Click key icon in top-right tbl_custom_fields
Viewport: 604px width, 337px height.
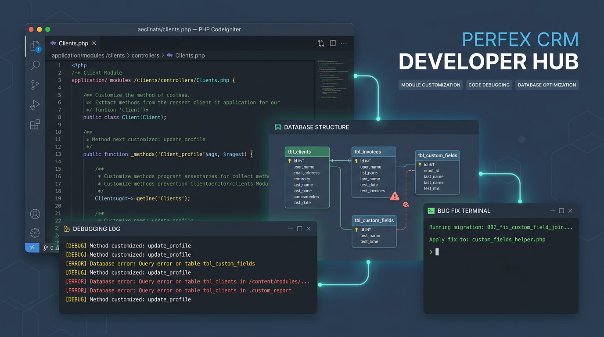[420, 165]
